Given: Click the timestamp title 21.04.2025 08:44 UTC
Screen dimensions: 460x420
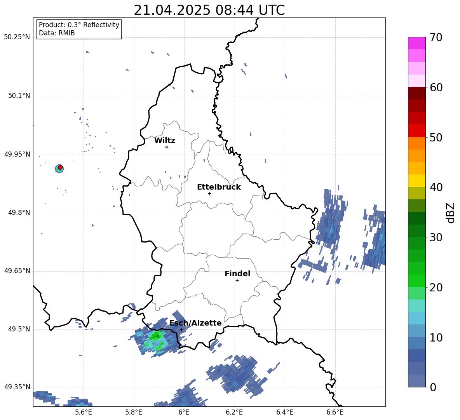Looking at the screenshot, I should pyautogui.click(x=209, y=10).
